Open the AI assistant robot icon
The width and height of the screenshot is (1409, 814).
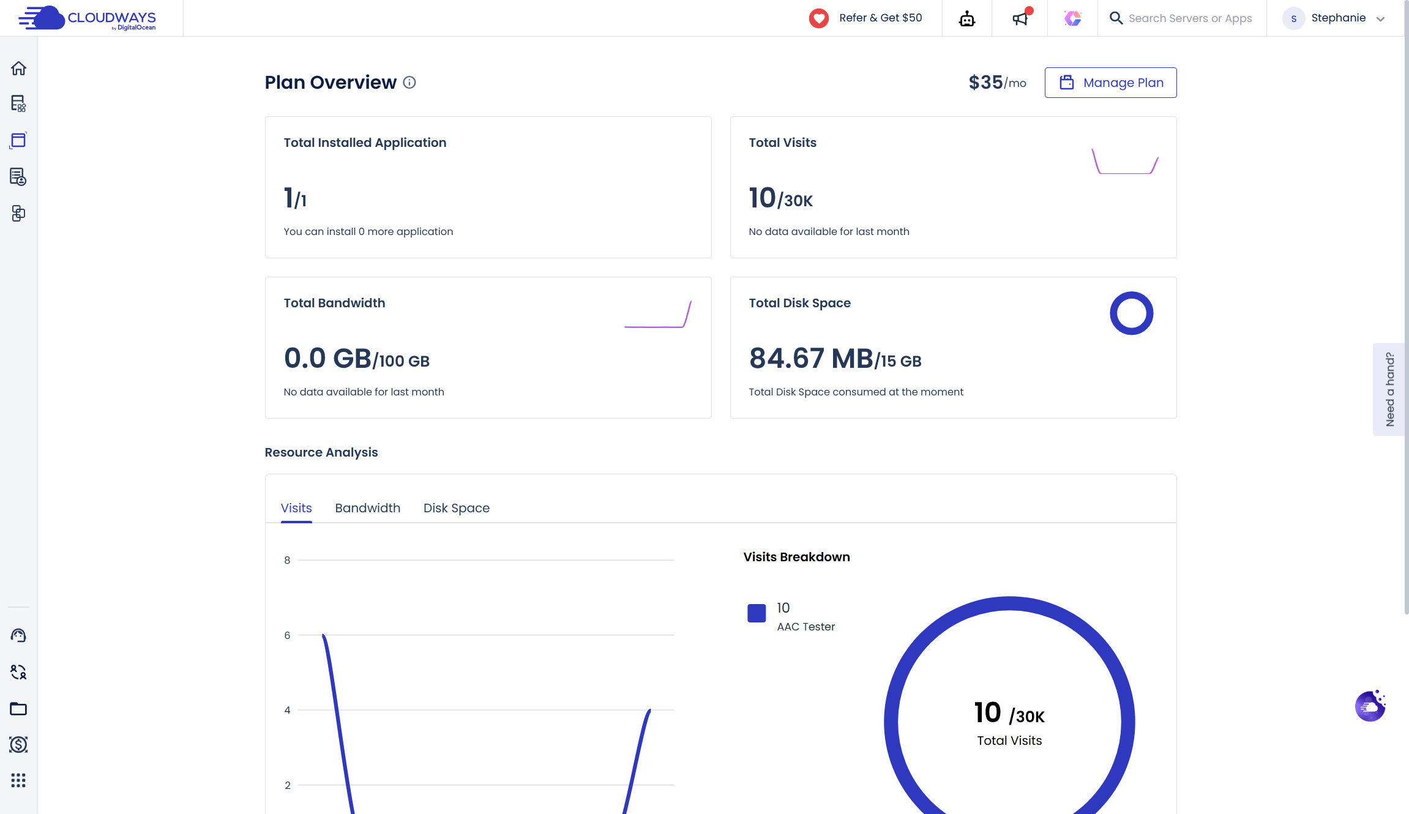point(966,18)
